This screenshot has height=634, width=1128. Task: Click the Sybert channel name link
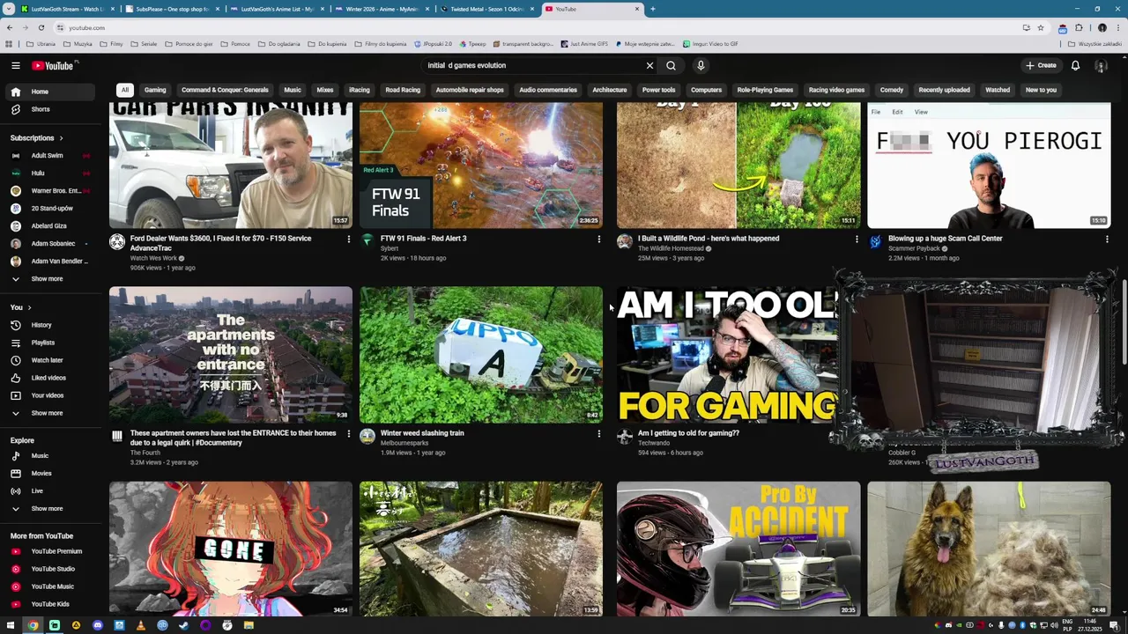(390, 248)
